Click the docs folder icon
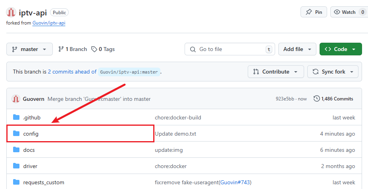368x189 pixels. tap(16, 150)
